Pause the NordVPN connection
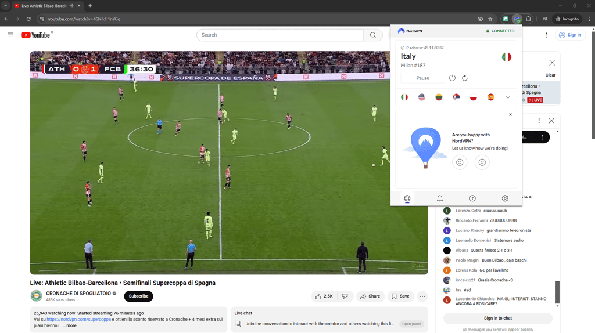Image resolution: width=595 pixels, height=333 pixels. coord(422,78)
